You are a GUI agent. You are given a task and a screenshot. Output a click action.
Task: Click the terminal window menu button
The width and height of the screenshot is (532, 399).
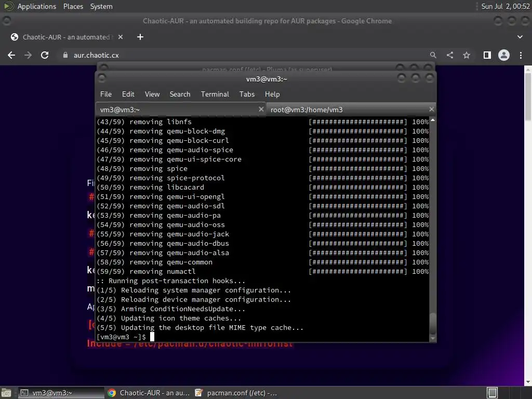tap(101, 79)
